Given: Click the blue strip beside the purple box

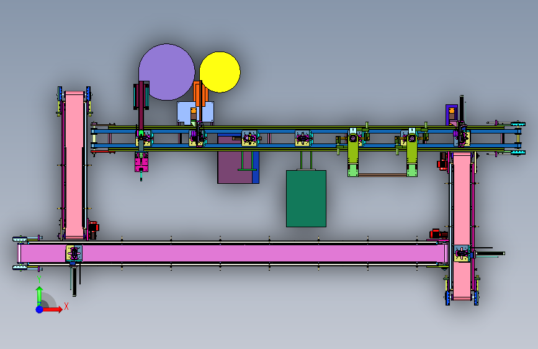Looking at the screenshot, I should [256, 168].
